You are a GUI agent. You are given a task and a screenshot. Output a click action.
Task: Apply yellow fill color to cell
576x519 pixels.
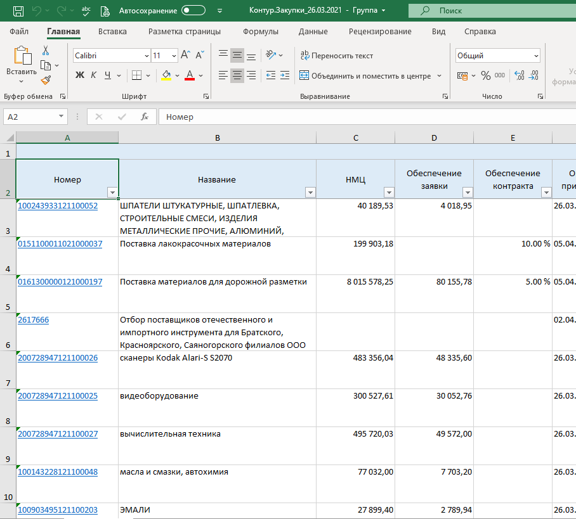[166, 75]
